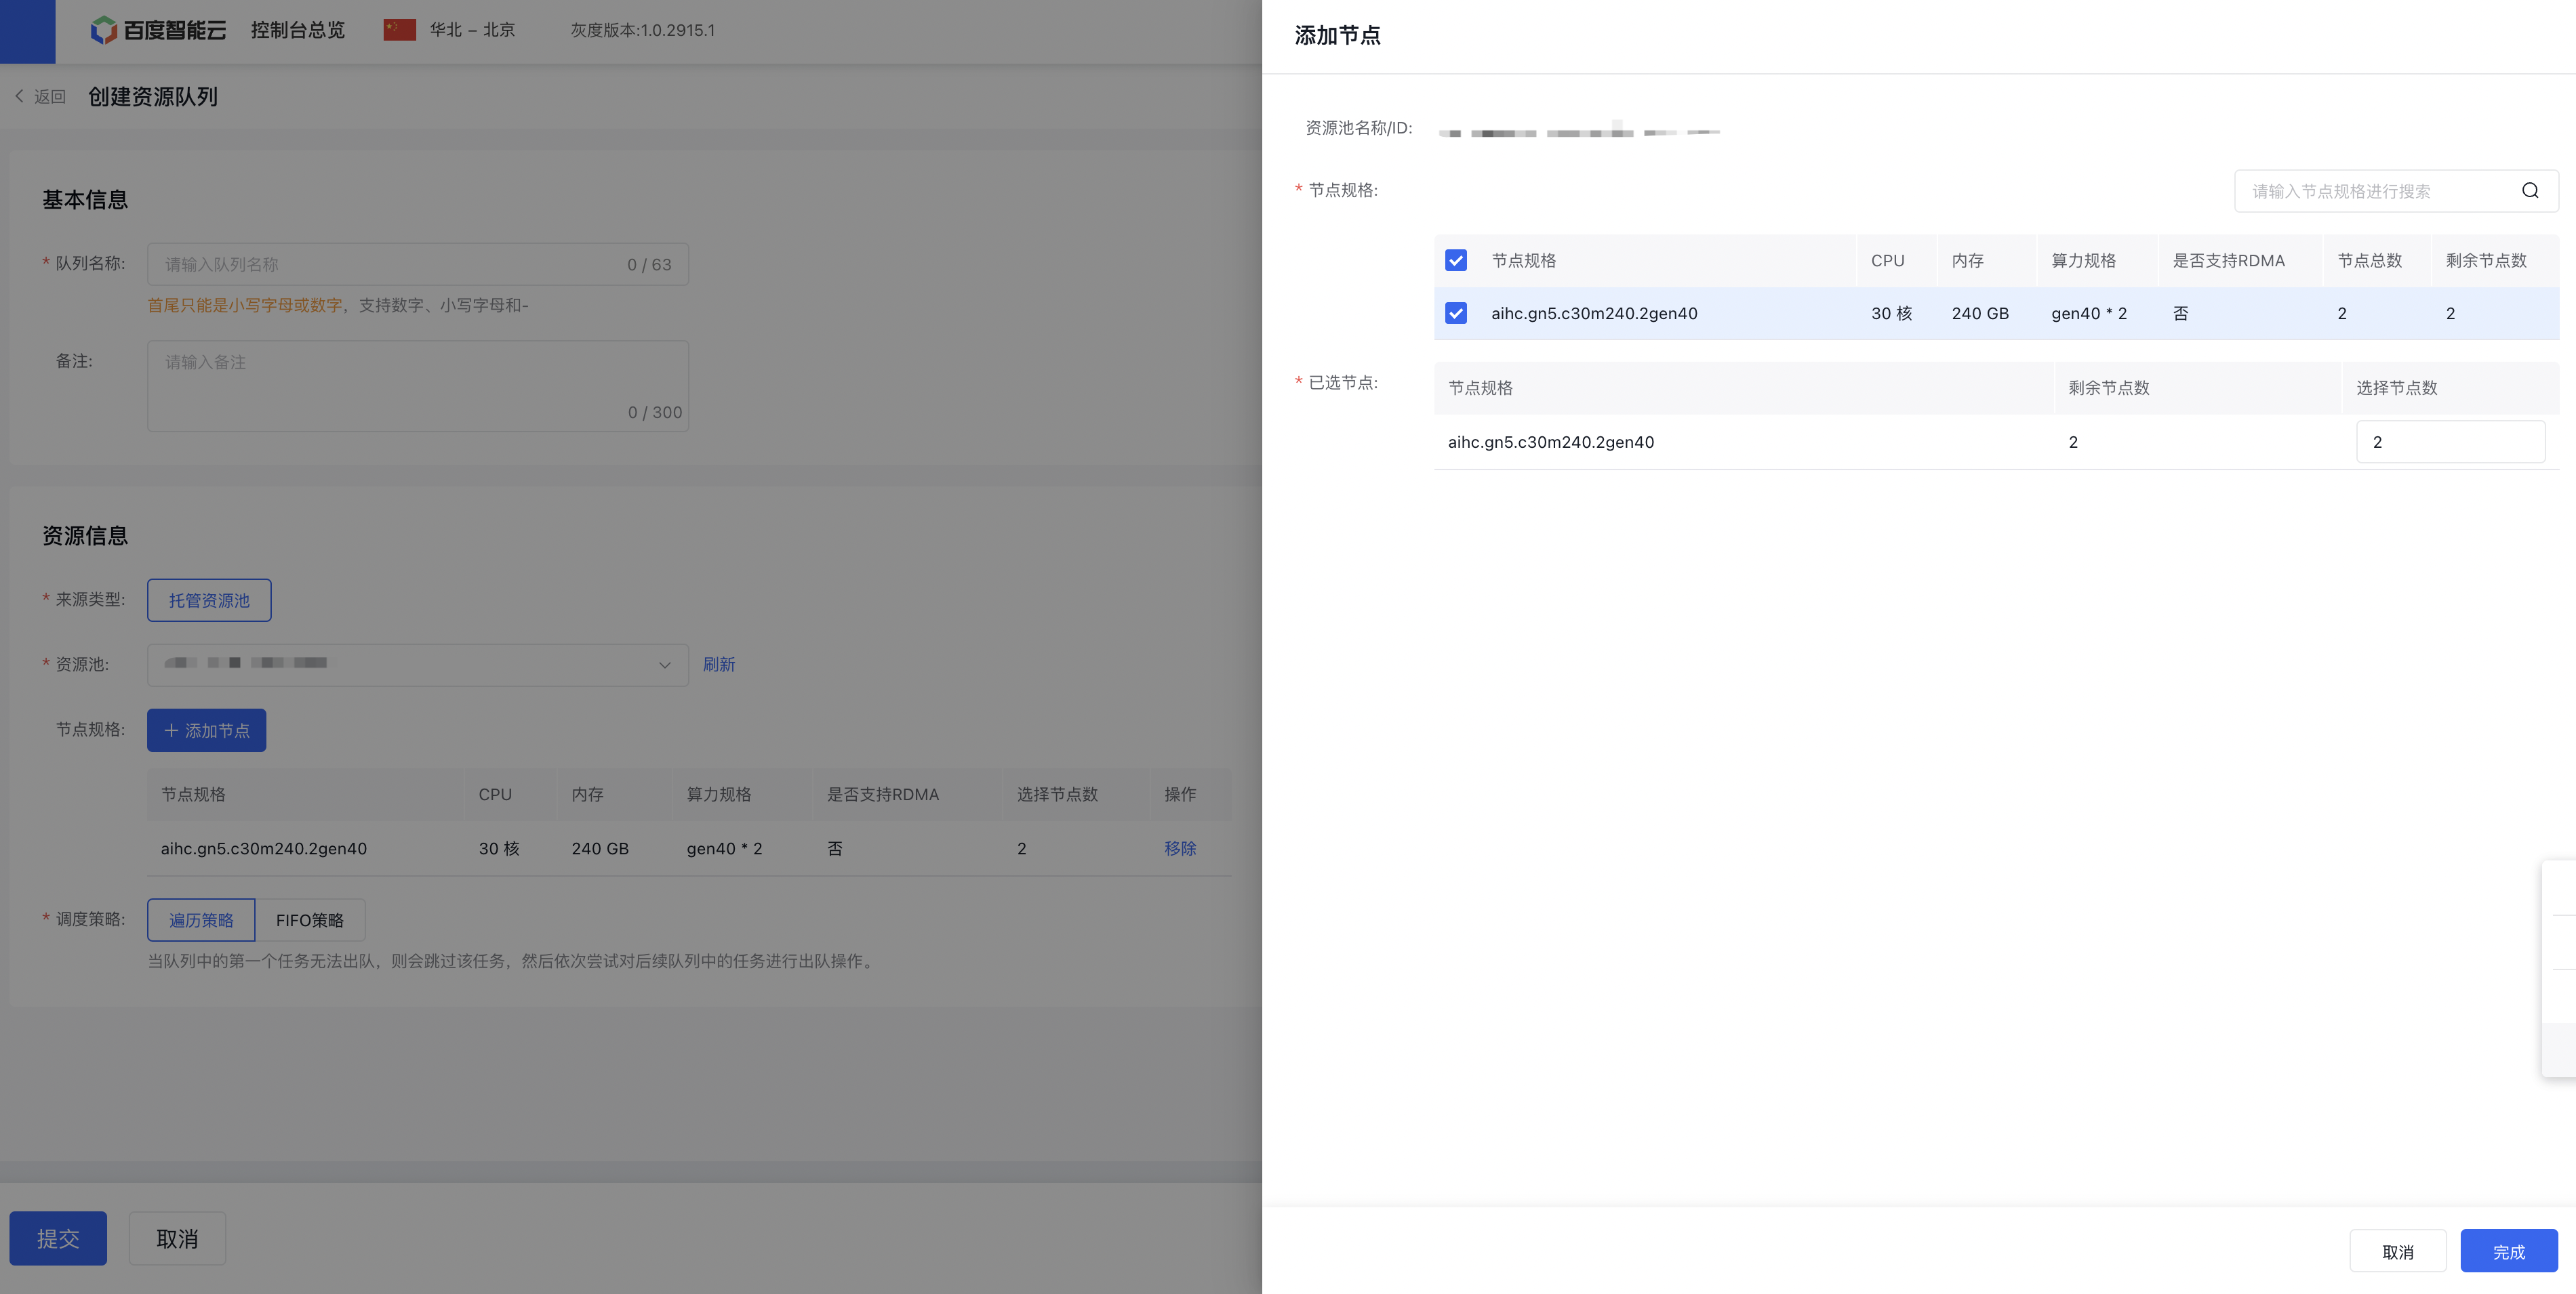Viewport: 2576px width, 1294px height.
Task: Click the 提交 button
Action: coord(58,1238)
